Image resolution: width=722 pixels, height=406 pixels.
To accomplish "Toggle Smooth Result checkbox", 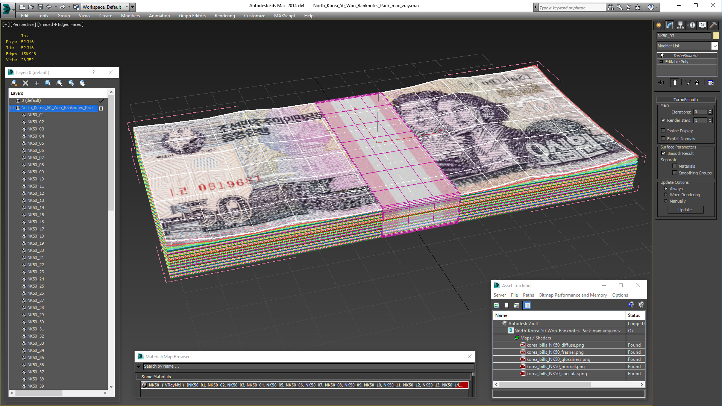I will point(663,153).
